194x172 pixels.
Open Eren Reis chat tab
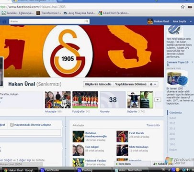pyautogui.click(x=132, y=164)
